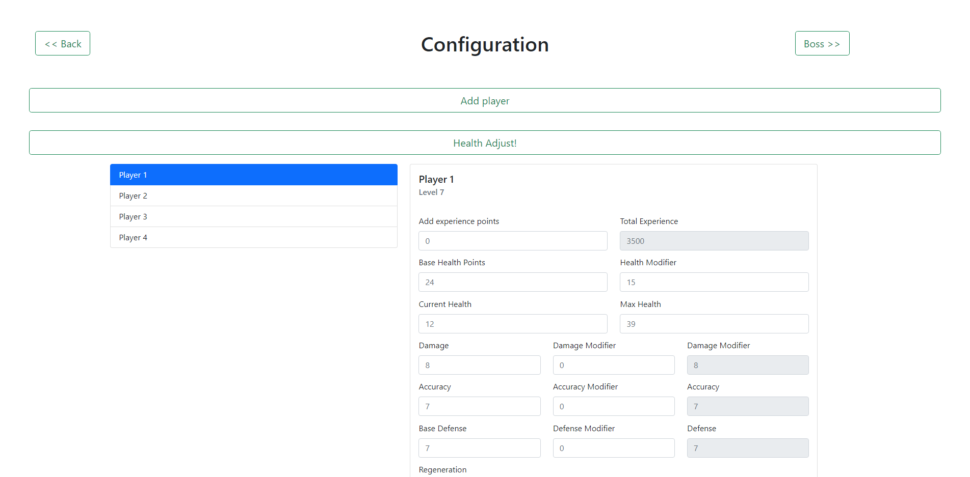Open Player 3 from the player list
Image resolution: width=970 pixels, height=477 pixels.
pyautogui.click(x=253, y=217)
